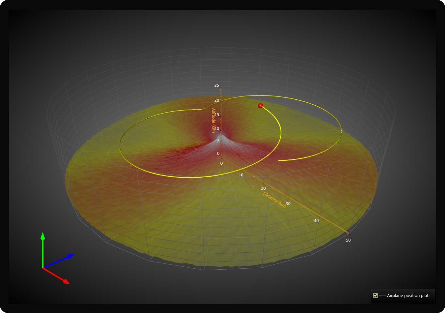Click the 20 tick label on Altitude axis

click(217, 100)
